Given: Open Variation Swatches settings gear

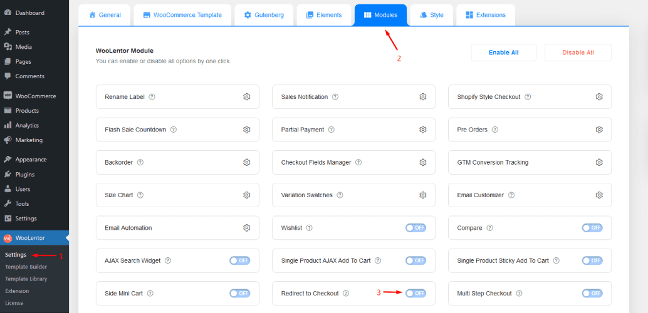Looking at the screenshot, I should [423, 195].
